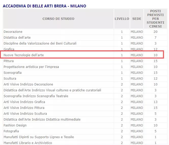169x145 pixels.
Task: Click the 15 places value in Pittura row
Action: 156,61
